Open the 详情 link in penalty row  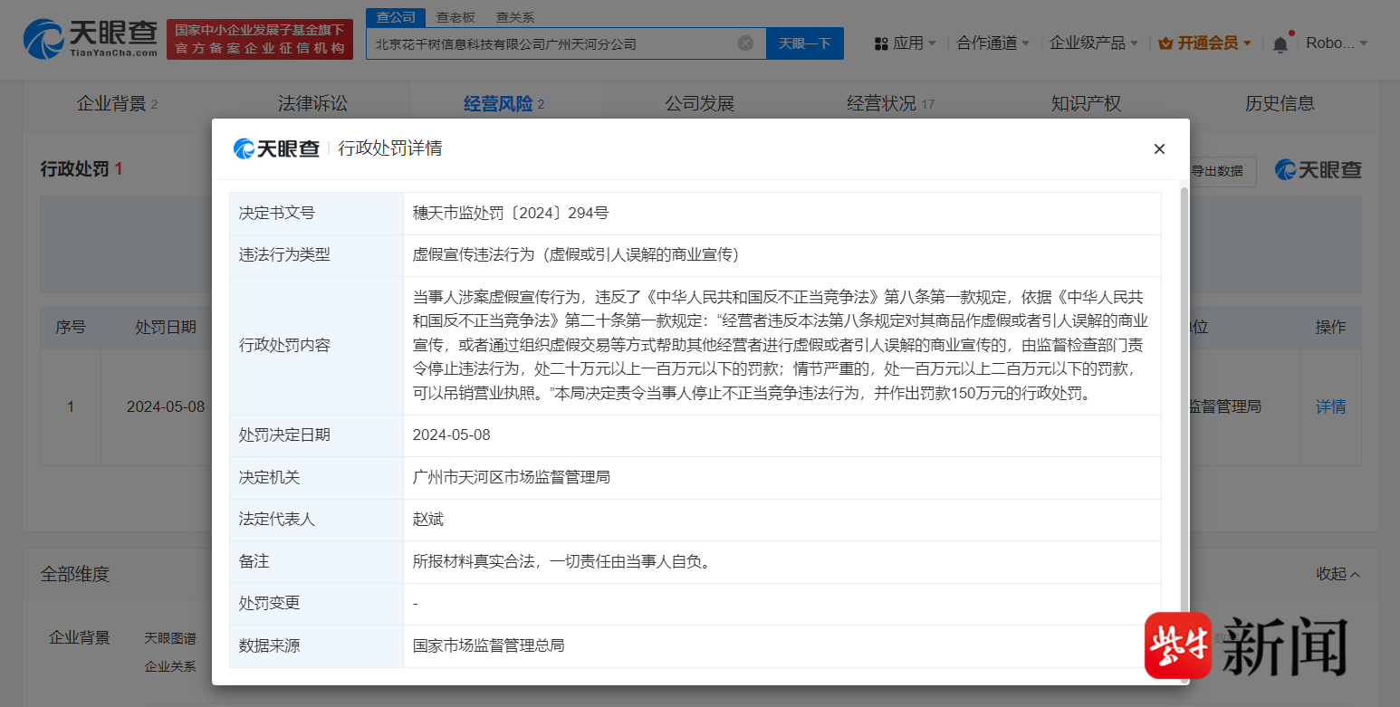coord(1330,407)
